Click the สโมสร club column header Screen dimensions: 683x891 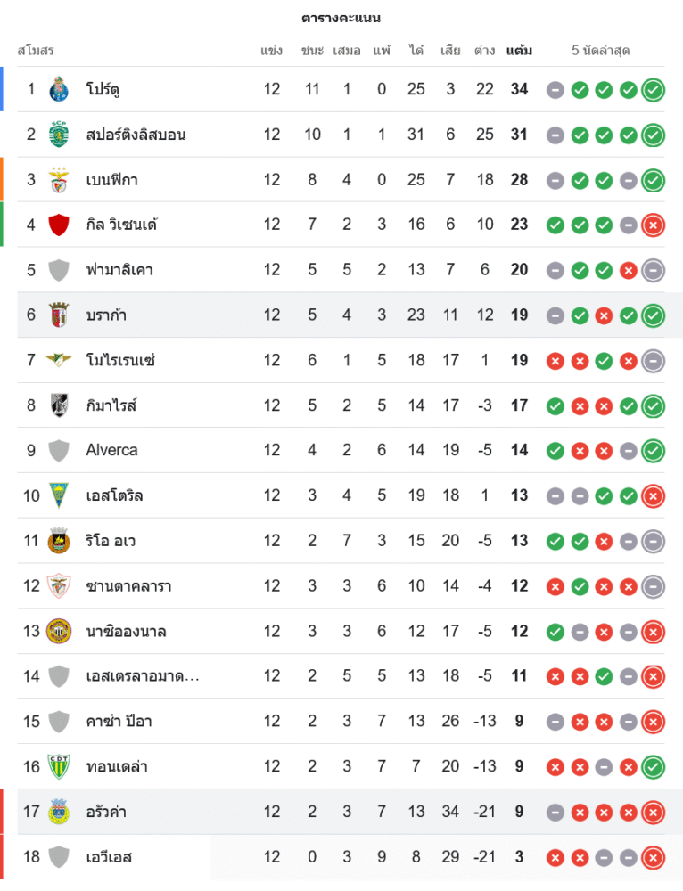[36, 51]
